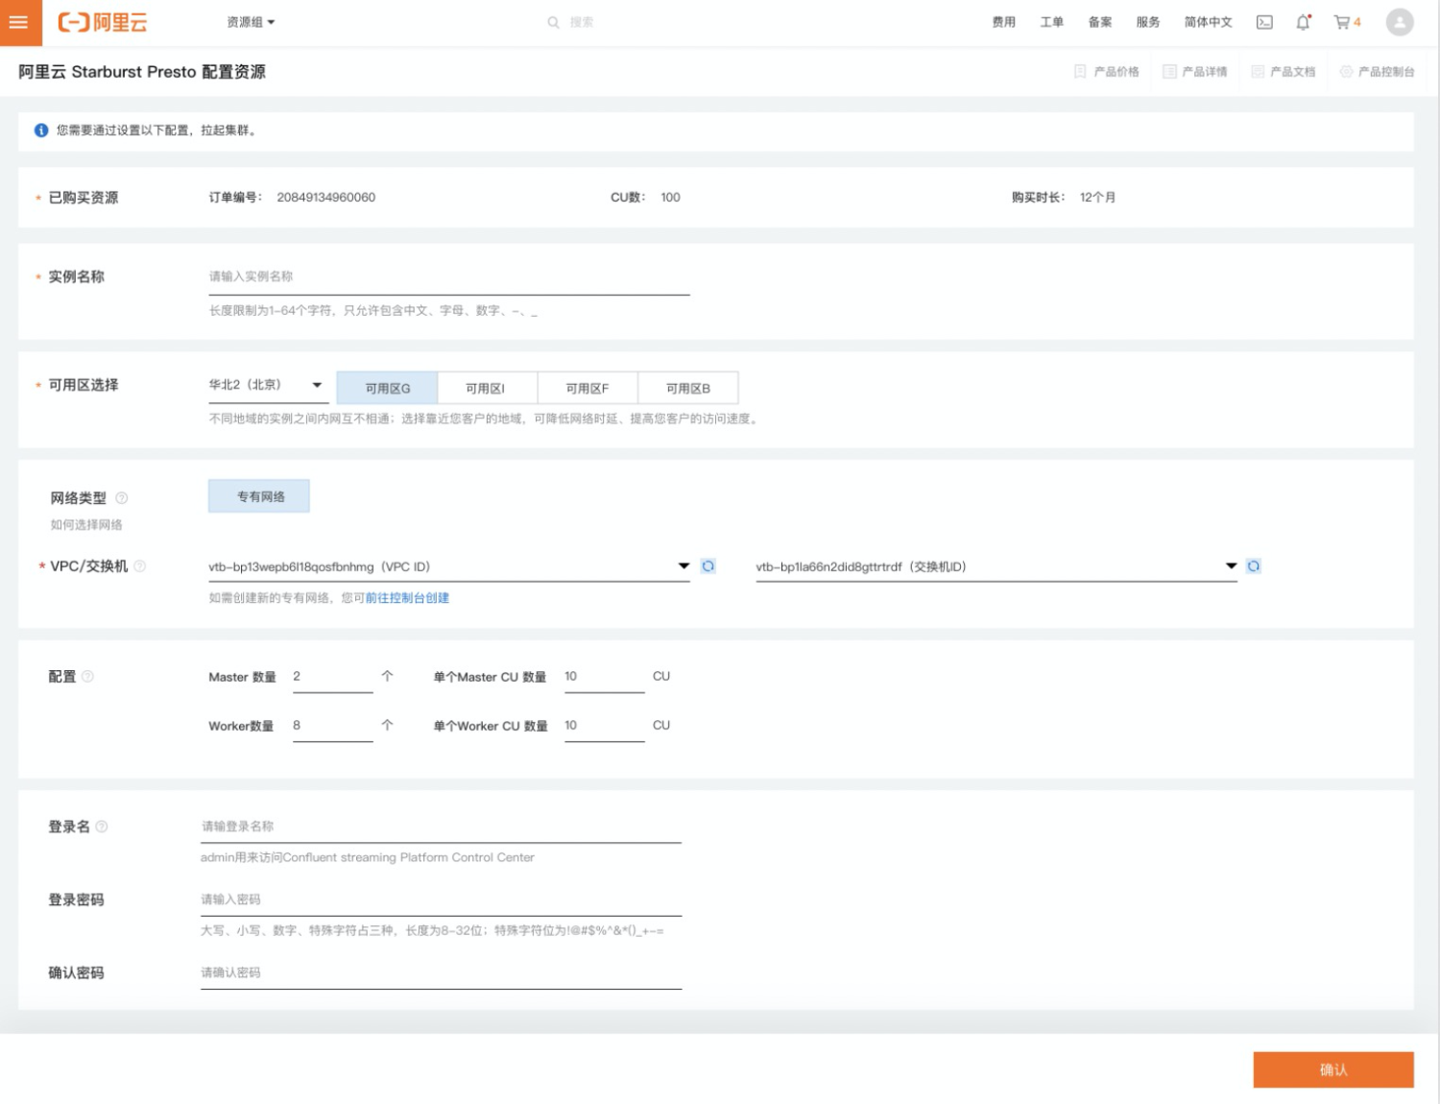
Task: Open the 产品控制台 link
Action: point(1377,72)
